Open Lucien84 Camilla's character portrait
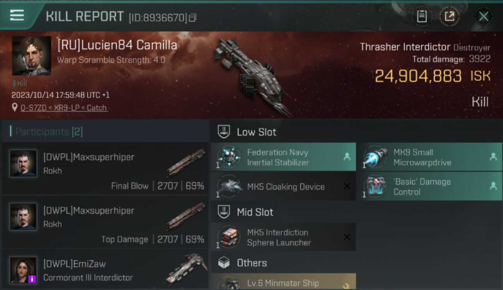The width and height of the screenshot is (503, 290). [x=31, y=56]
